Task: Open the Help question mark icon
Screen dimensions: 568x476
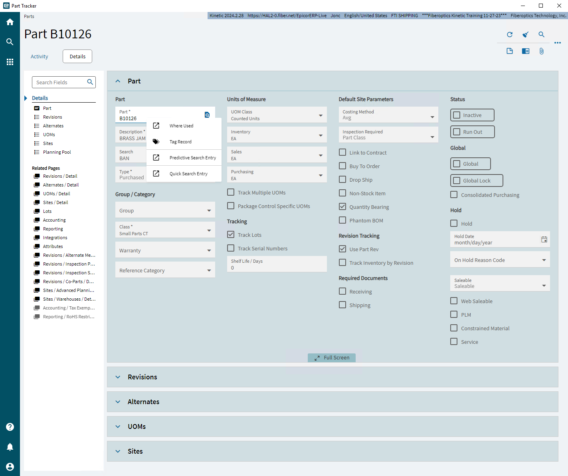Action: pyautogui.click(x=10, y=427)
